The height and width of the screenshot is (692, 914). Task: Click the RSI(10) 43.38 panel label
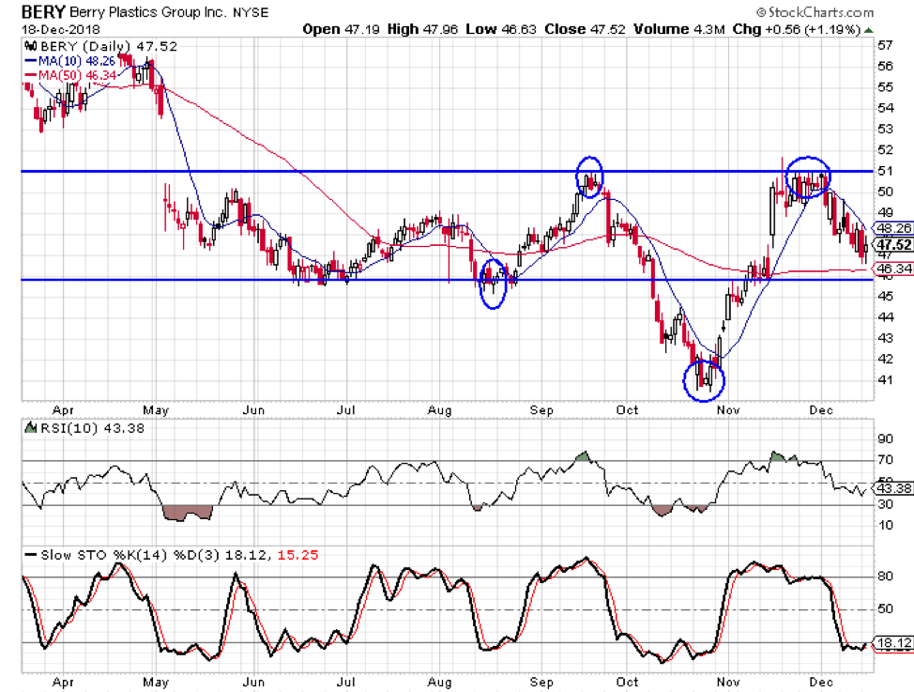(x=92, y=428)
